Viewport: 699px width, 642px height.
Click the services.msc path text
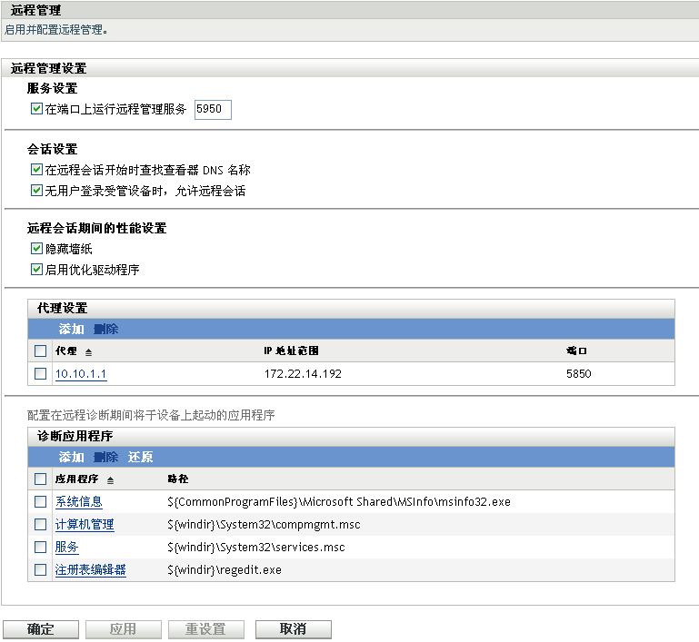coord(256,548)
